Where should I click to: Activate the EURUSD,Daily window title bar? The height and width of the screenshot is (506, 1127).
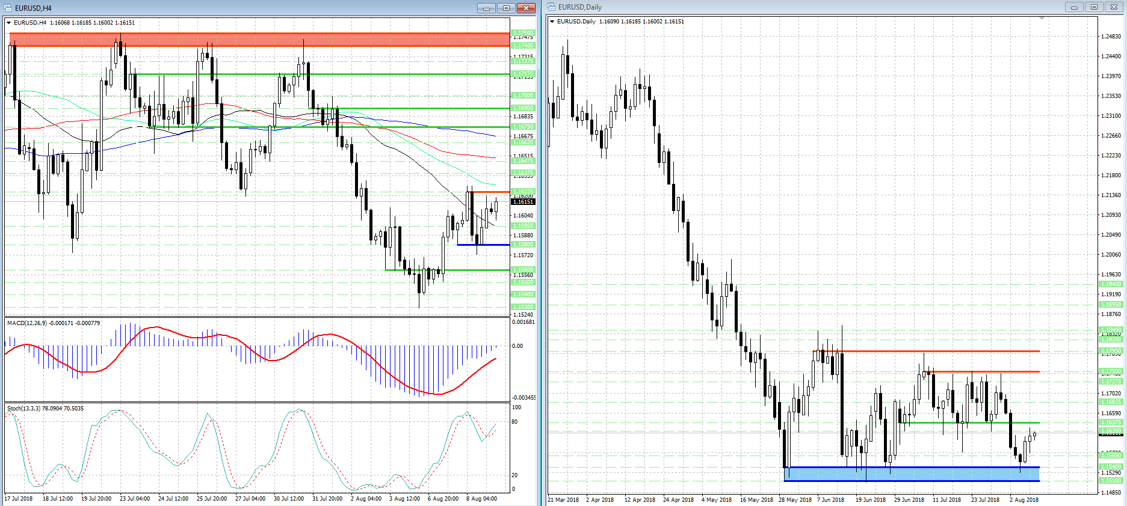(x=782, y=7)
